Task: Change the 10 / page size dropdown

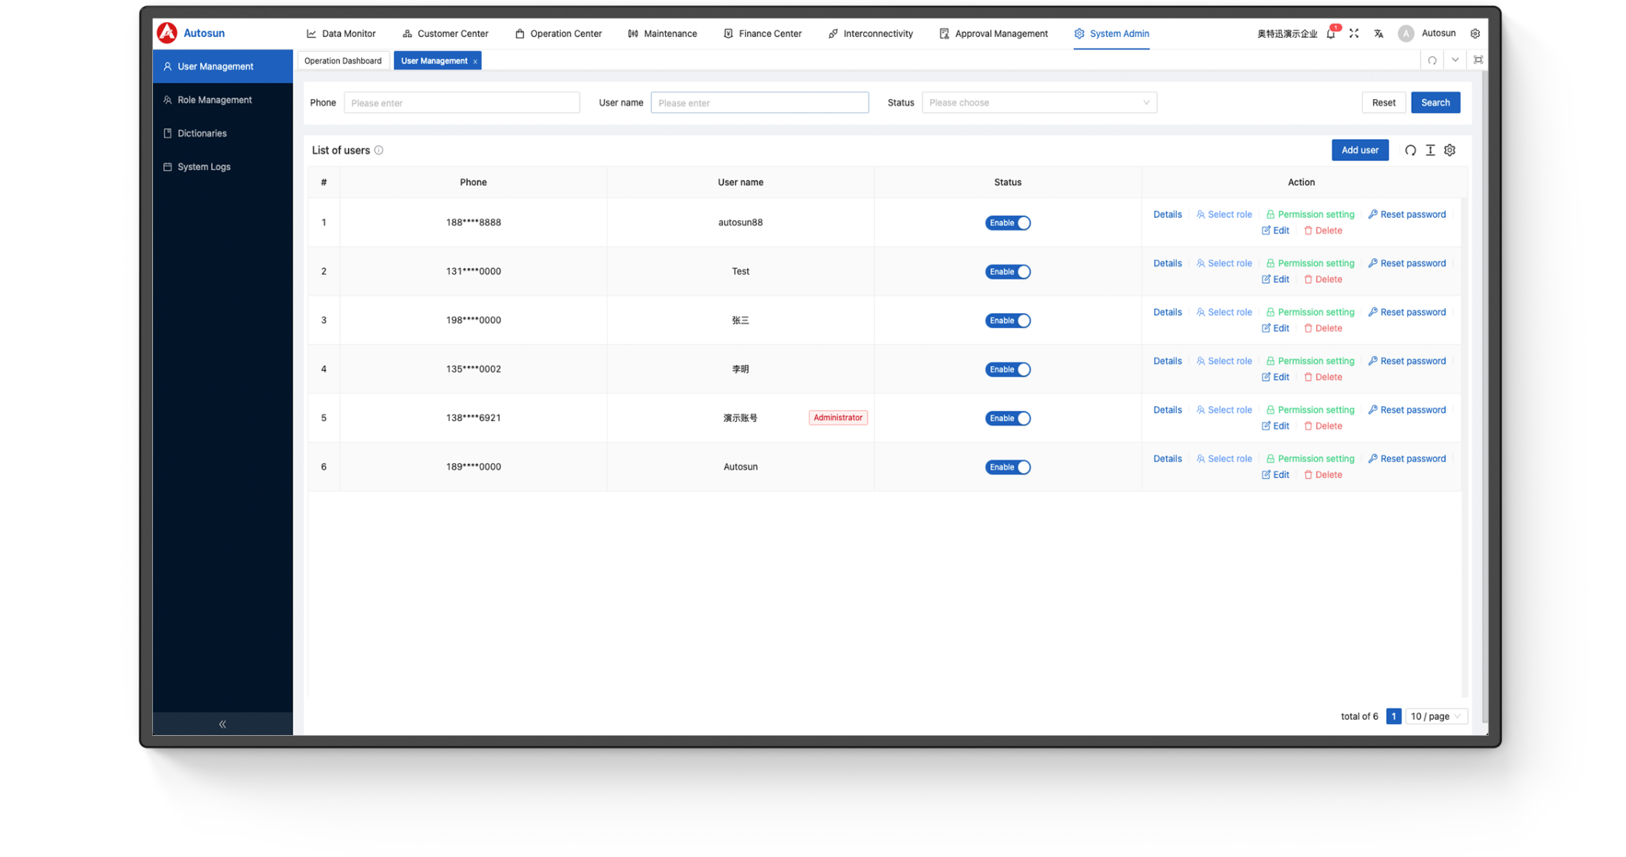Action: pyautogui.click(x=1435, y=716)
